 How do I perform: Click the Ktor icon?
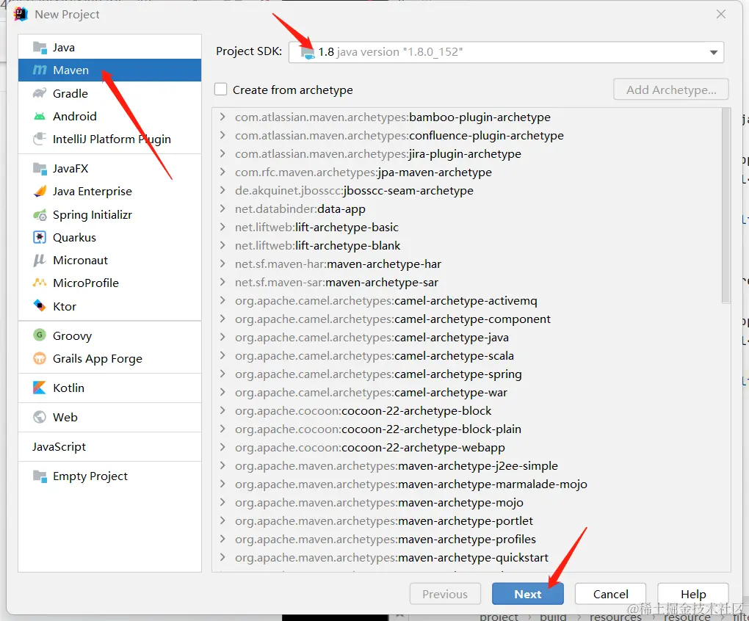40,305
